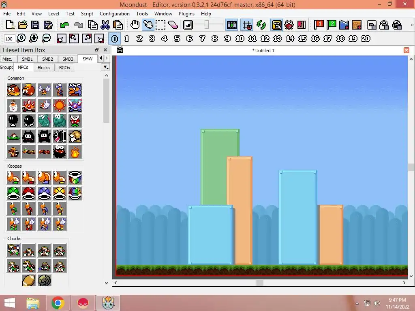The image size is (415, 311).
Task: Select the Blocks group tab
Action: [x=44, y=68]
